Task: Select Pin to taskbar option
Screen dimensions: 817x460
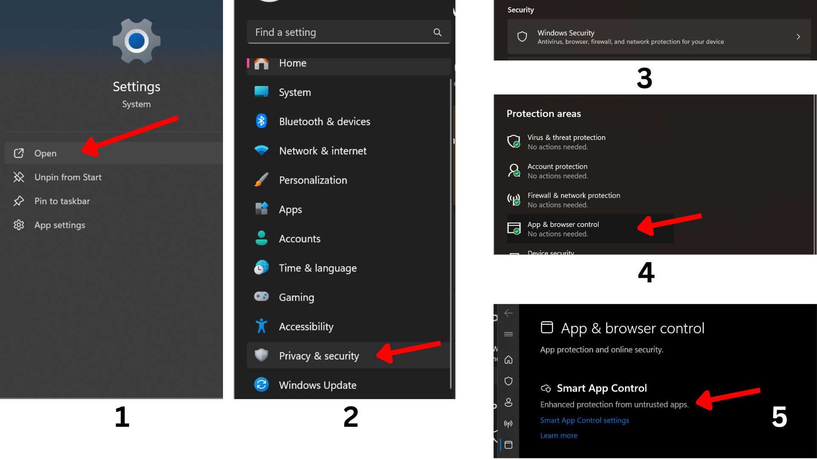Action: click(62, 201)
